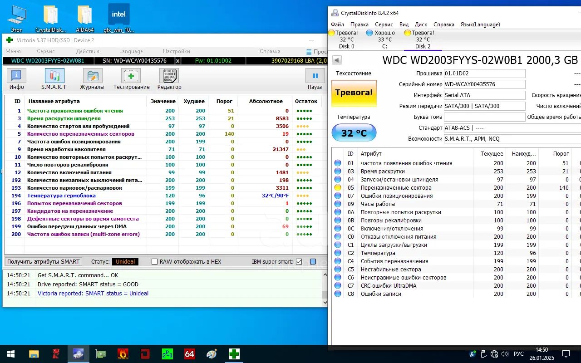
Task: Toggle the IBM super smart checkbox
Action: (x=299, y=262)
